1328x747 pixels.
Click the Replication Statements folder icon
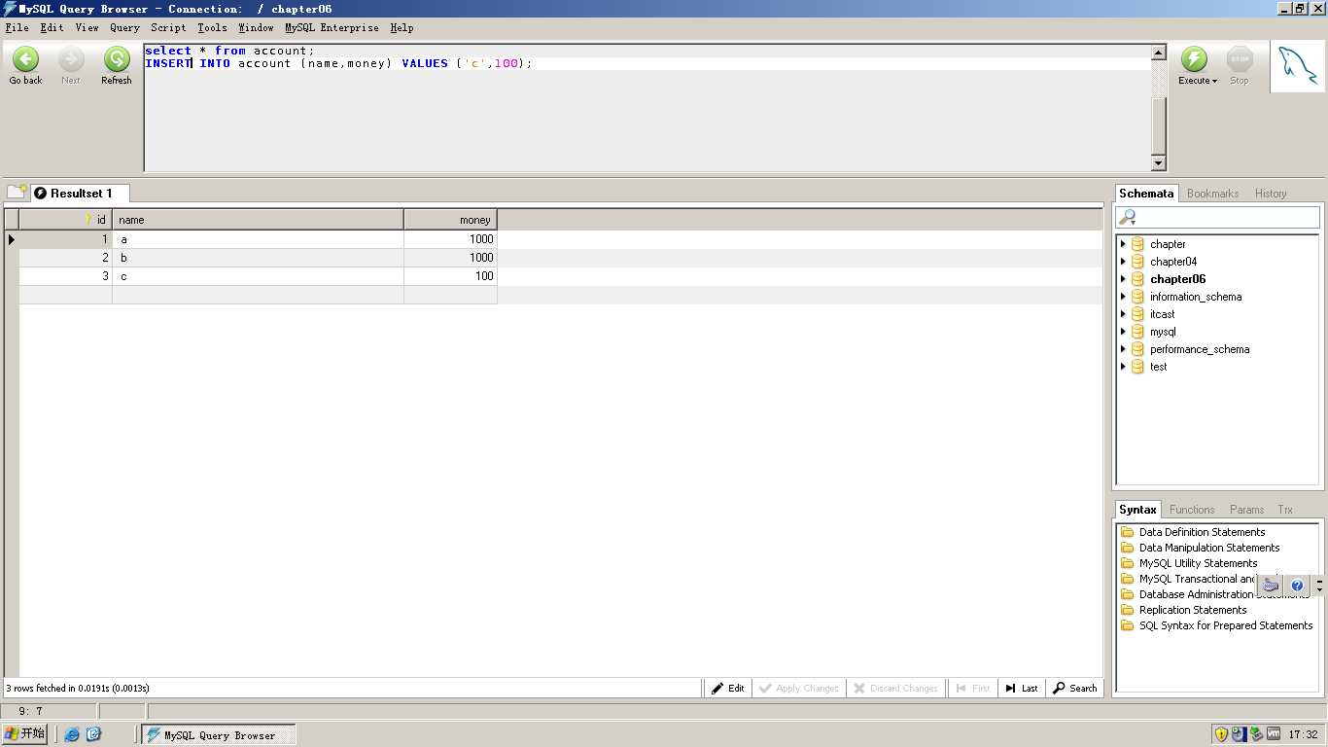[x=1128, y=610]
